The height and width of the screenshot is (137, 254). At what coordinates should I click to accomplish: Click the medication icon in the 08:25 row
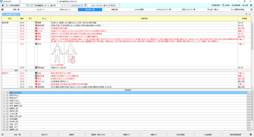click(36, 76)
